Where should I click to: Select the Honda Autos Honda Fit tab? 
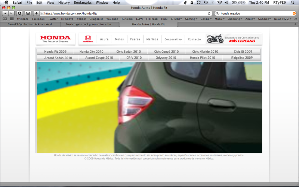tap(148, 24)
